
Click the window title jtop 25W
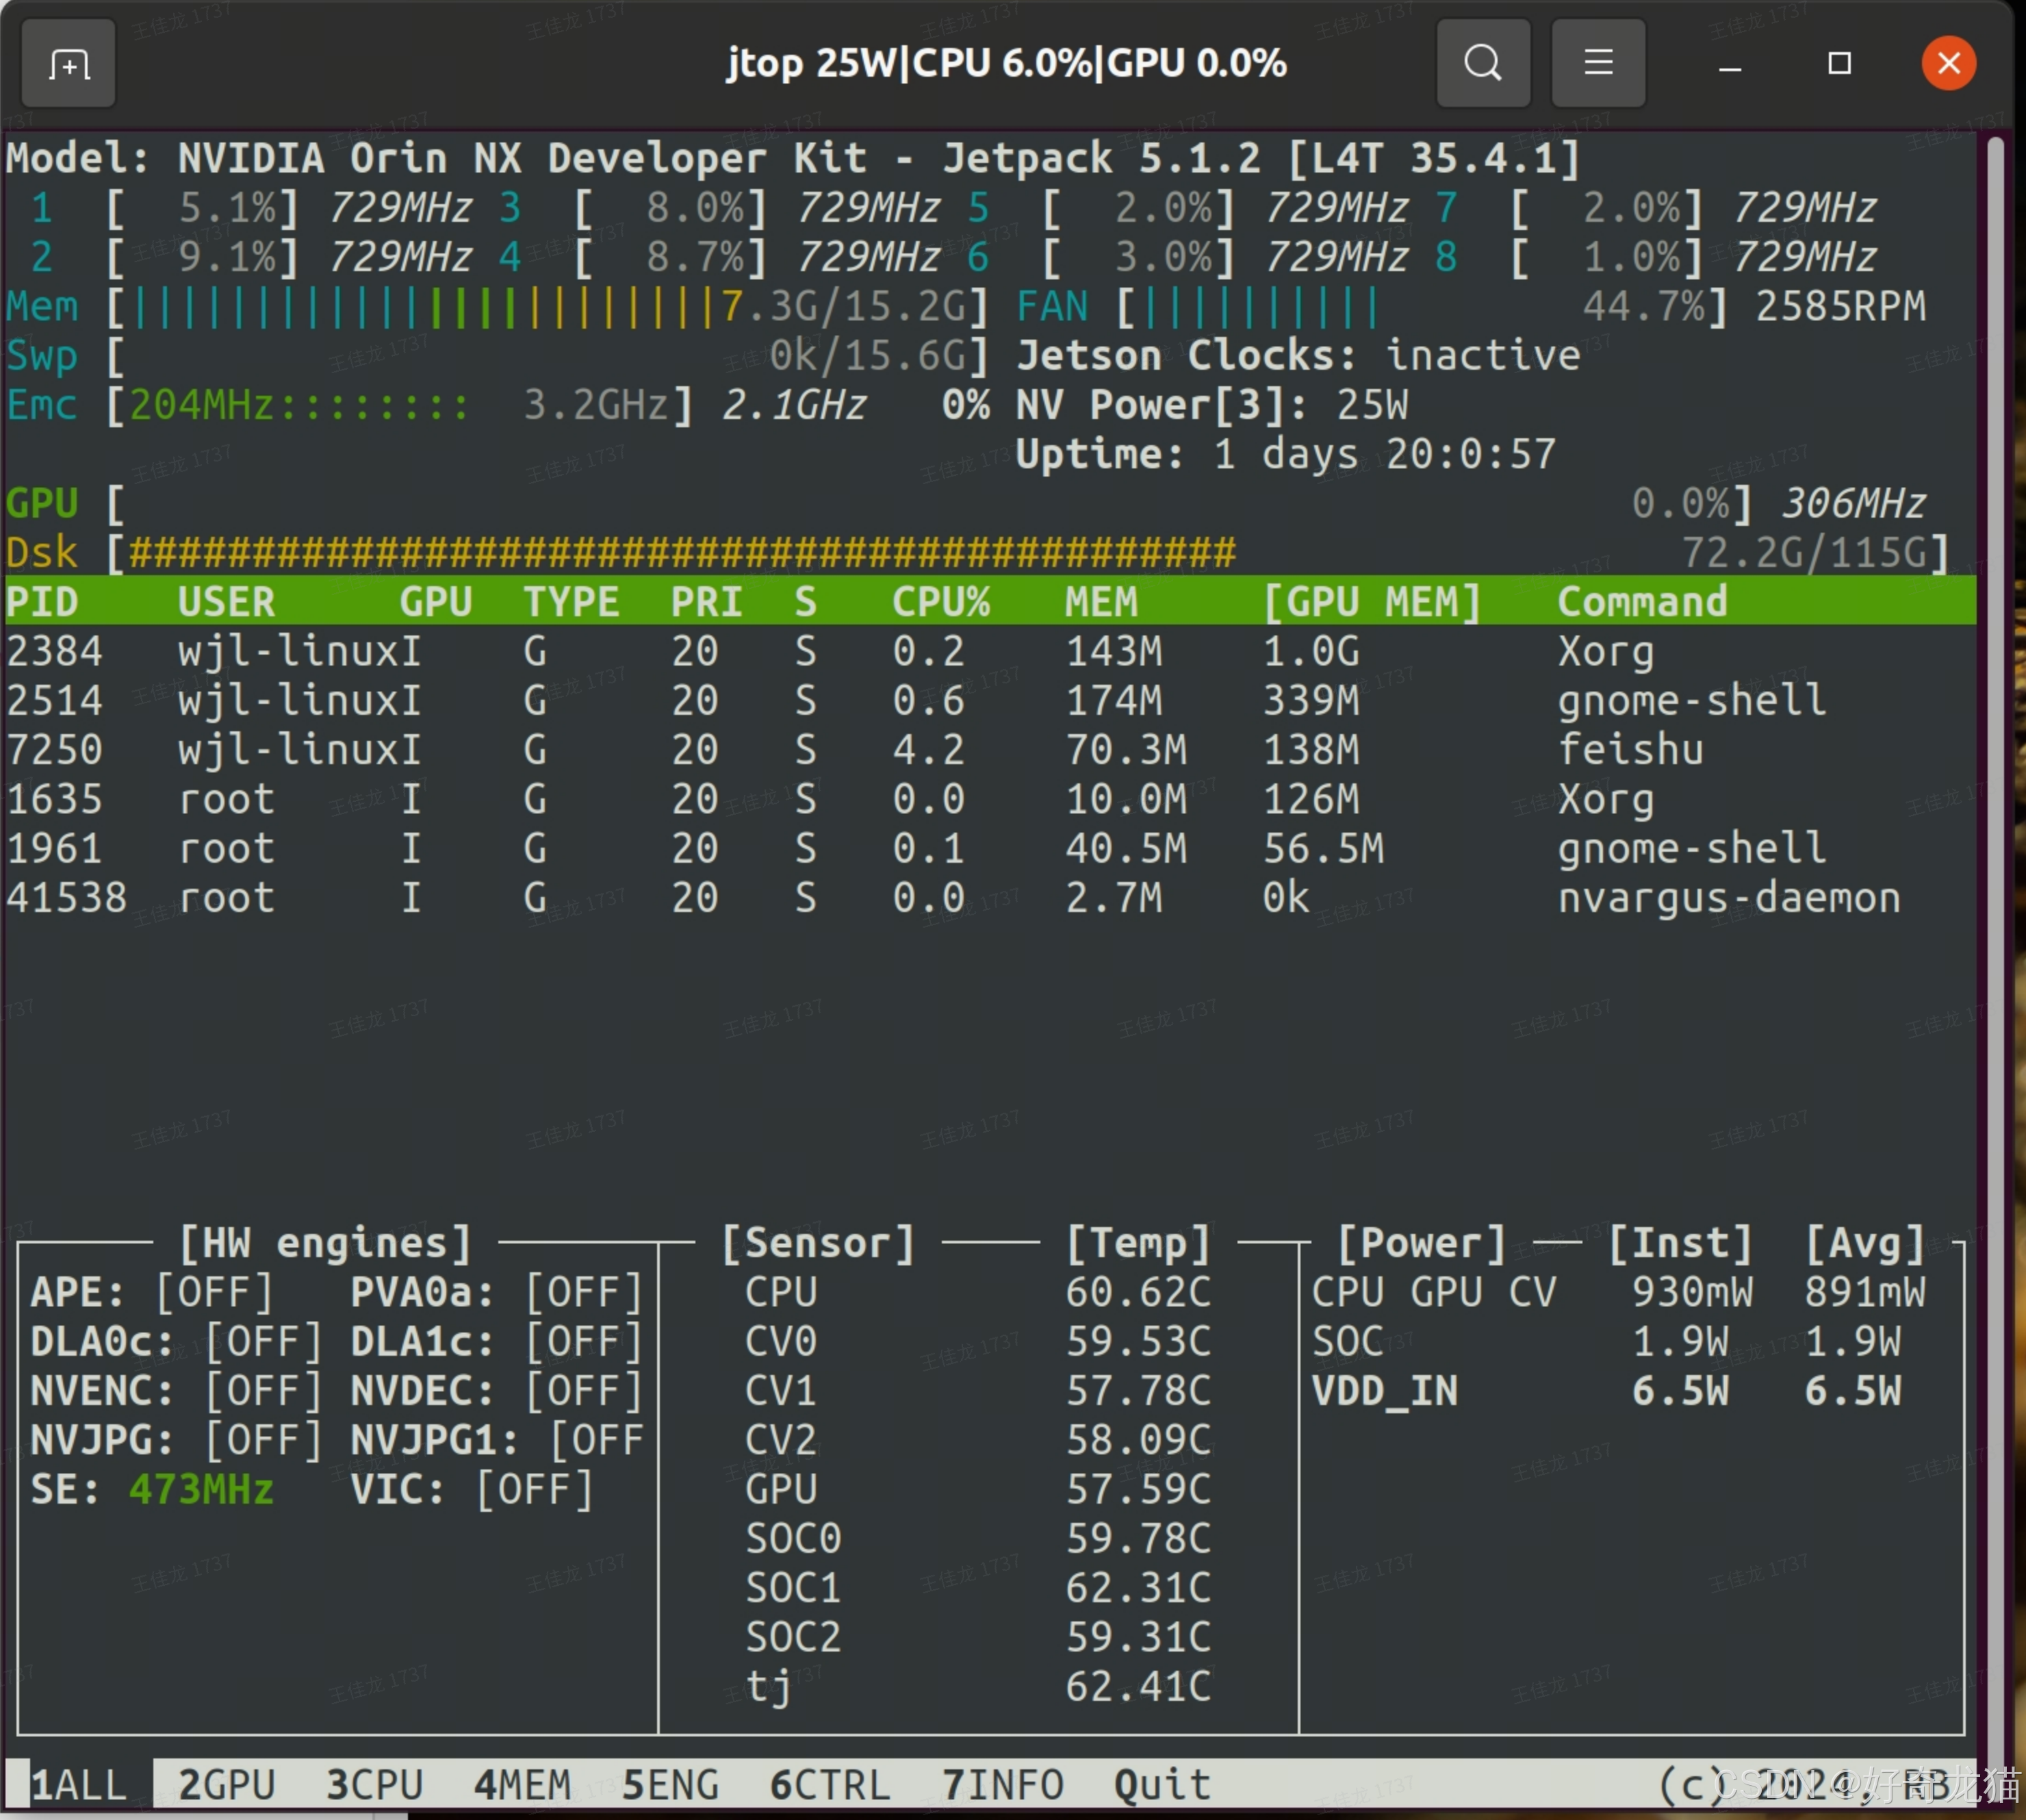click(1007, 63)
